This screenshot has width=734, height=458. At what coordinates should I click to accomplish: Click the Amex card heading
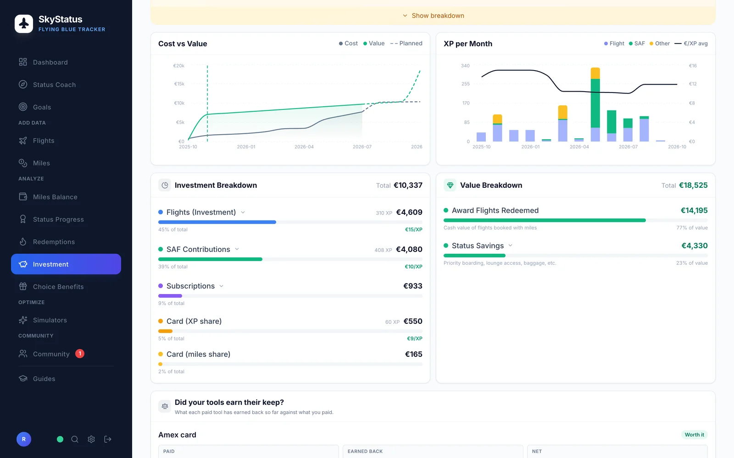click(177, 435)
